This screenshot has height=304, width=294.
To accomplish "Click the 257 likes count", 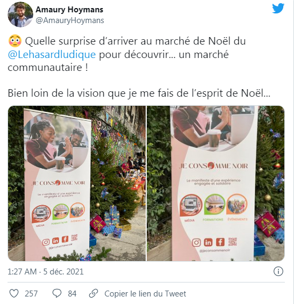I will pos(31,294).
